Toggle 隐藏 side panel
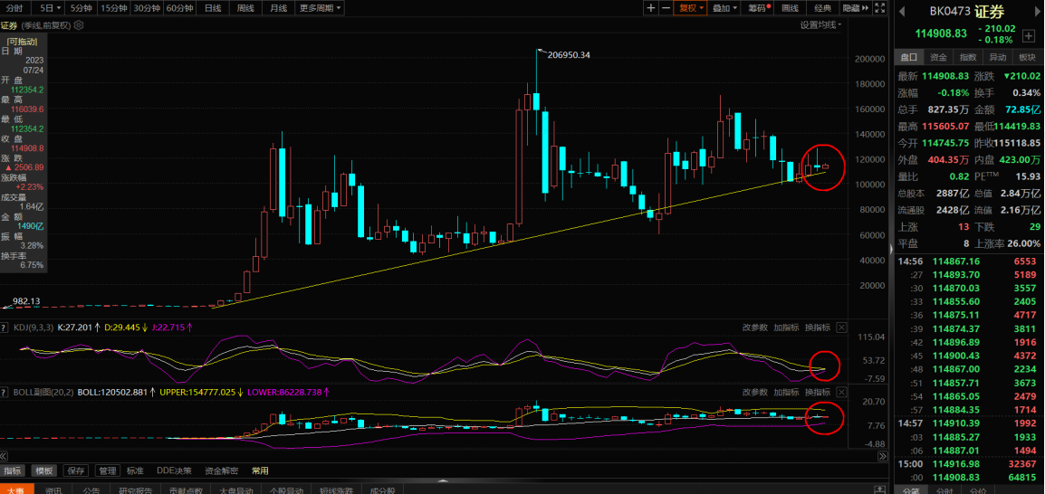The height and width of the screenshot is (494, 1045). [856, 8]
